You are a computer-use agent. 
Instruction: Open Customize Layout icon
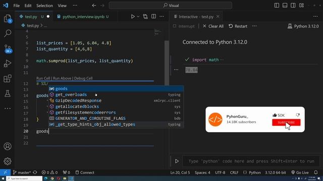302,6
